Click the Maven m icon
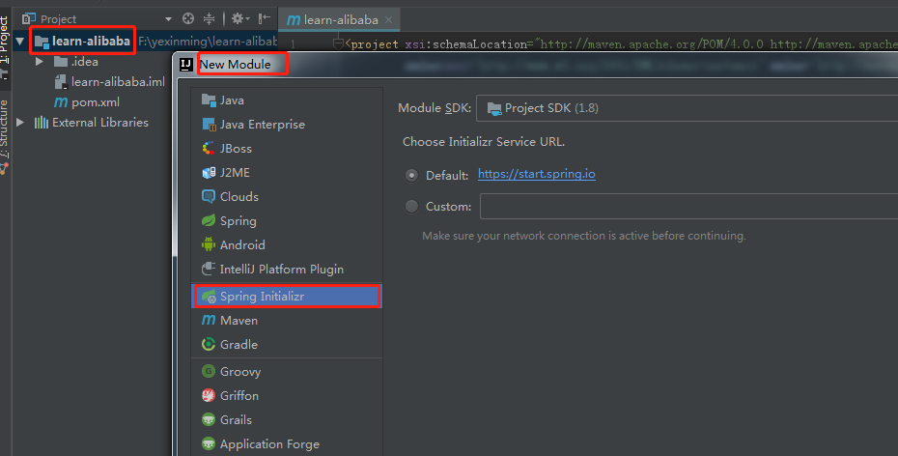 coord(209,320)
